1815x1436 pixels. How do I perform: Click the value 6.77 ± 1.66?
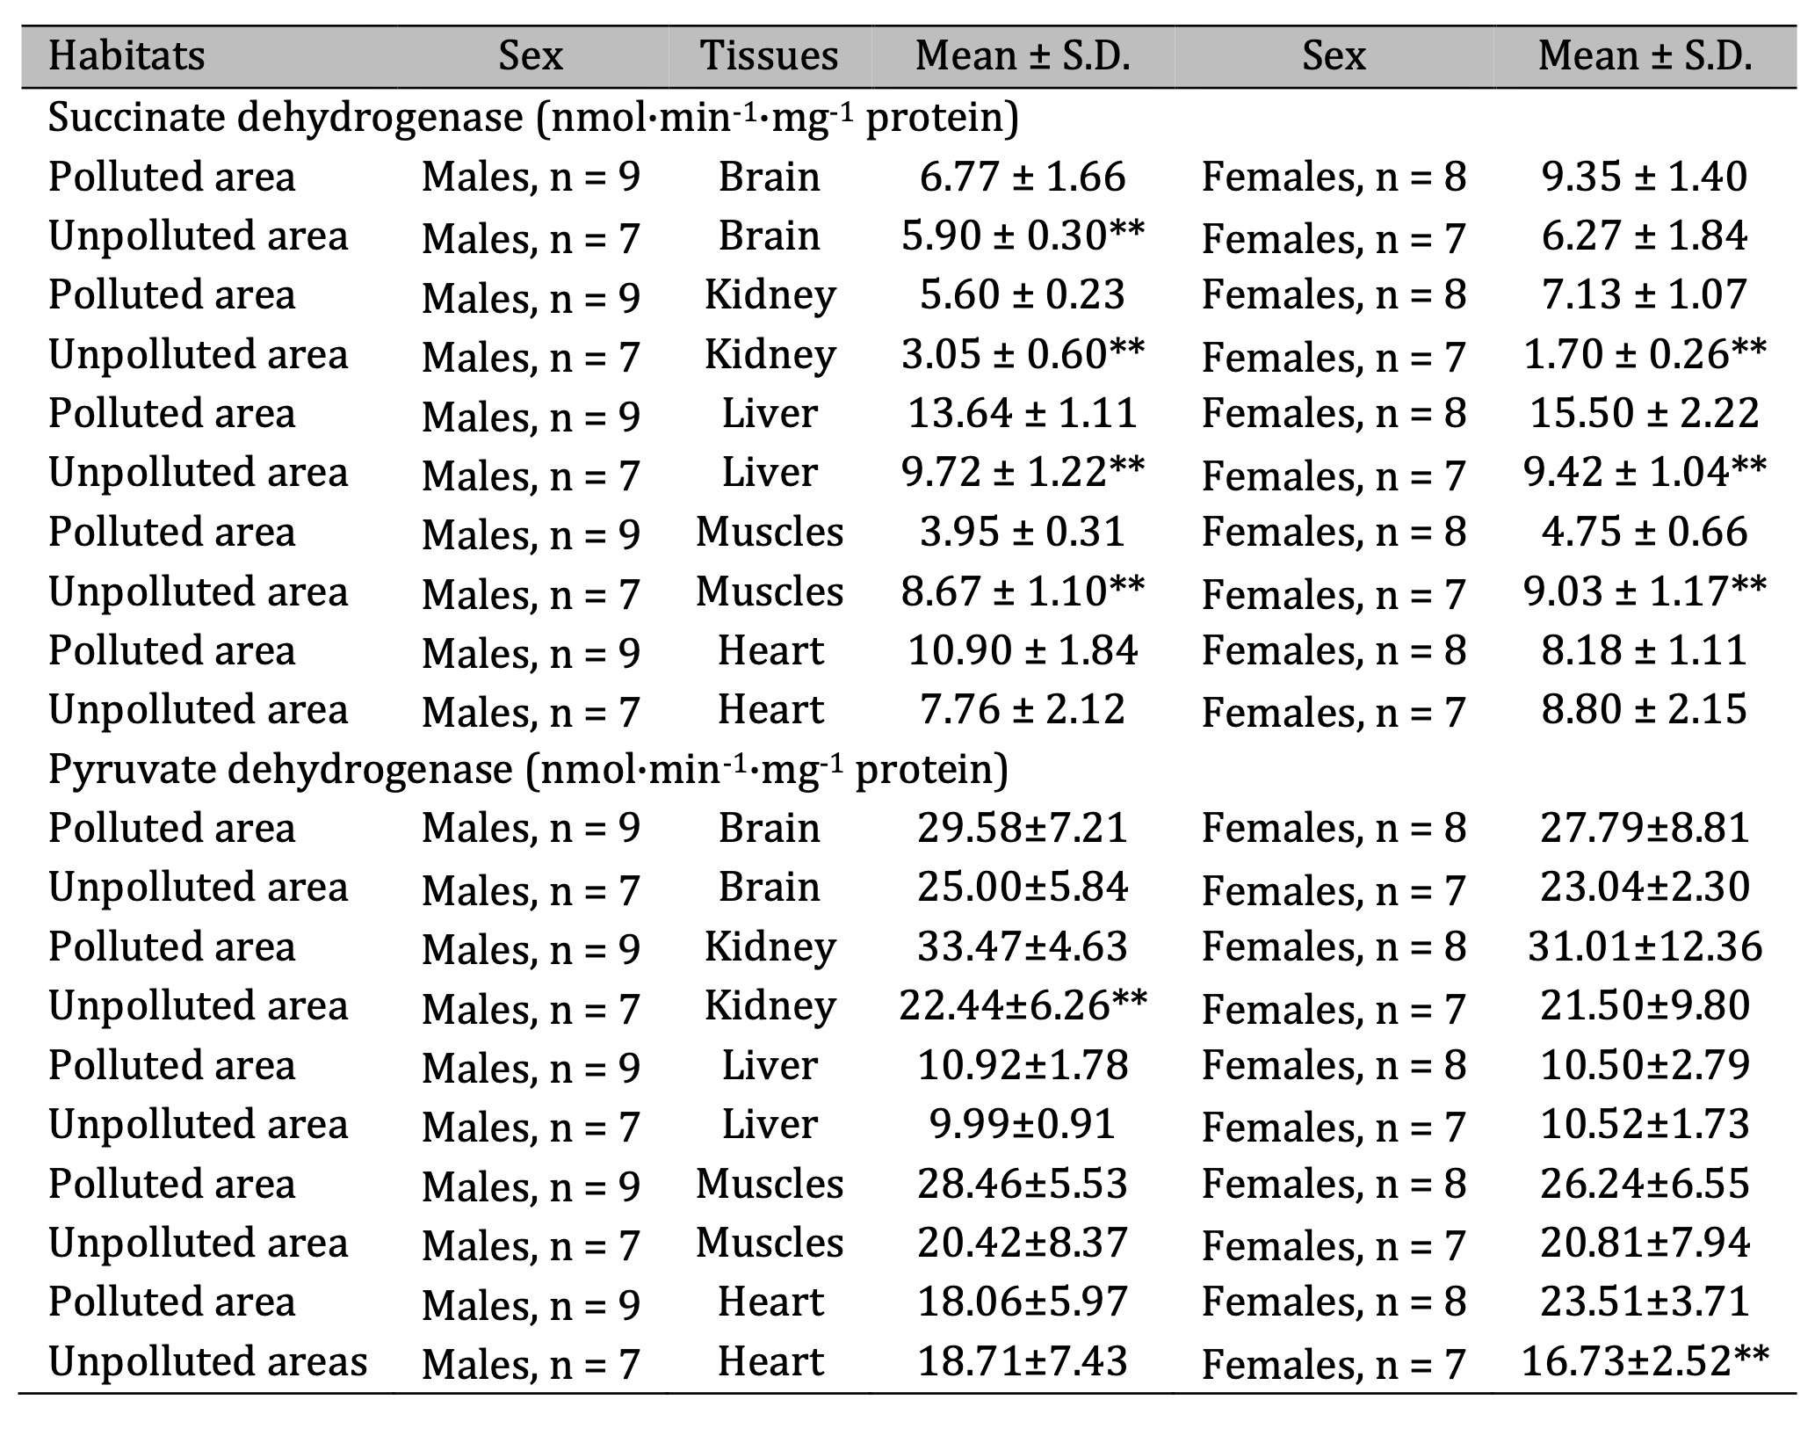click(x=1023, y=177)
